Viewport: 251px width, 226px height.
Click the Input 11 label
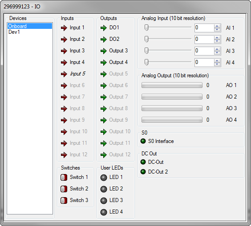(78, 143)
